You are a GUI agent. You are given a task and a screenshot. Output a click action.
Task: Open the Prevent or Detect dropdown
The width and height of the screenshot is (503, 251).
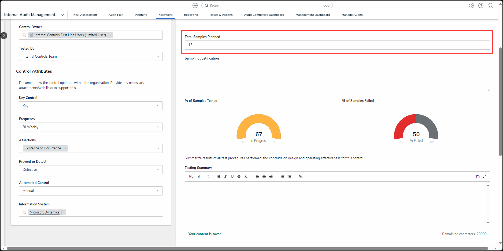[x=91, y=170]
